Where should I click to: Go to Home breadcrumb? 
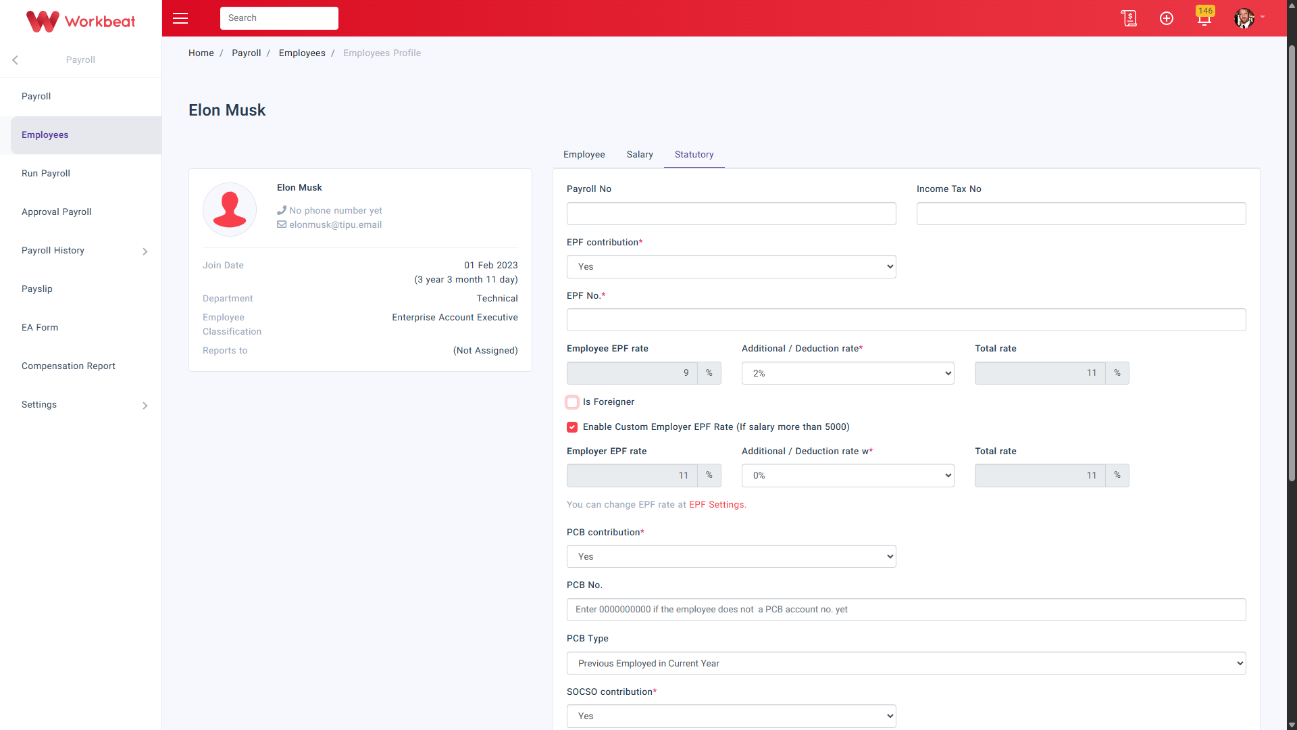(201, 53)
